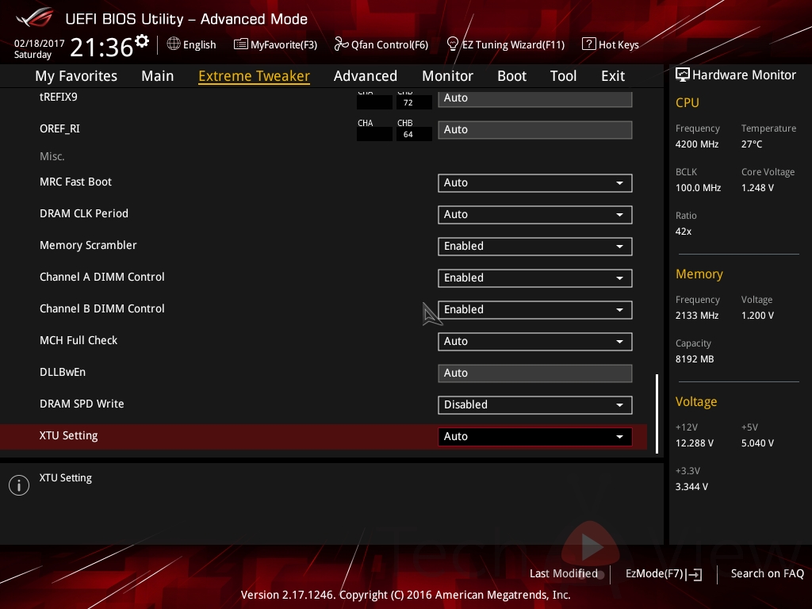
Task: Open the Hot Keys question mark icon
Action: pyautogui.click(x=588, y=44)
